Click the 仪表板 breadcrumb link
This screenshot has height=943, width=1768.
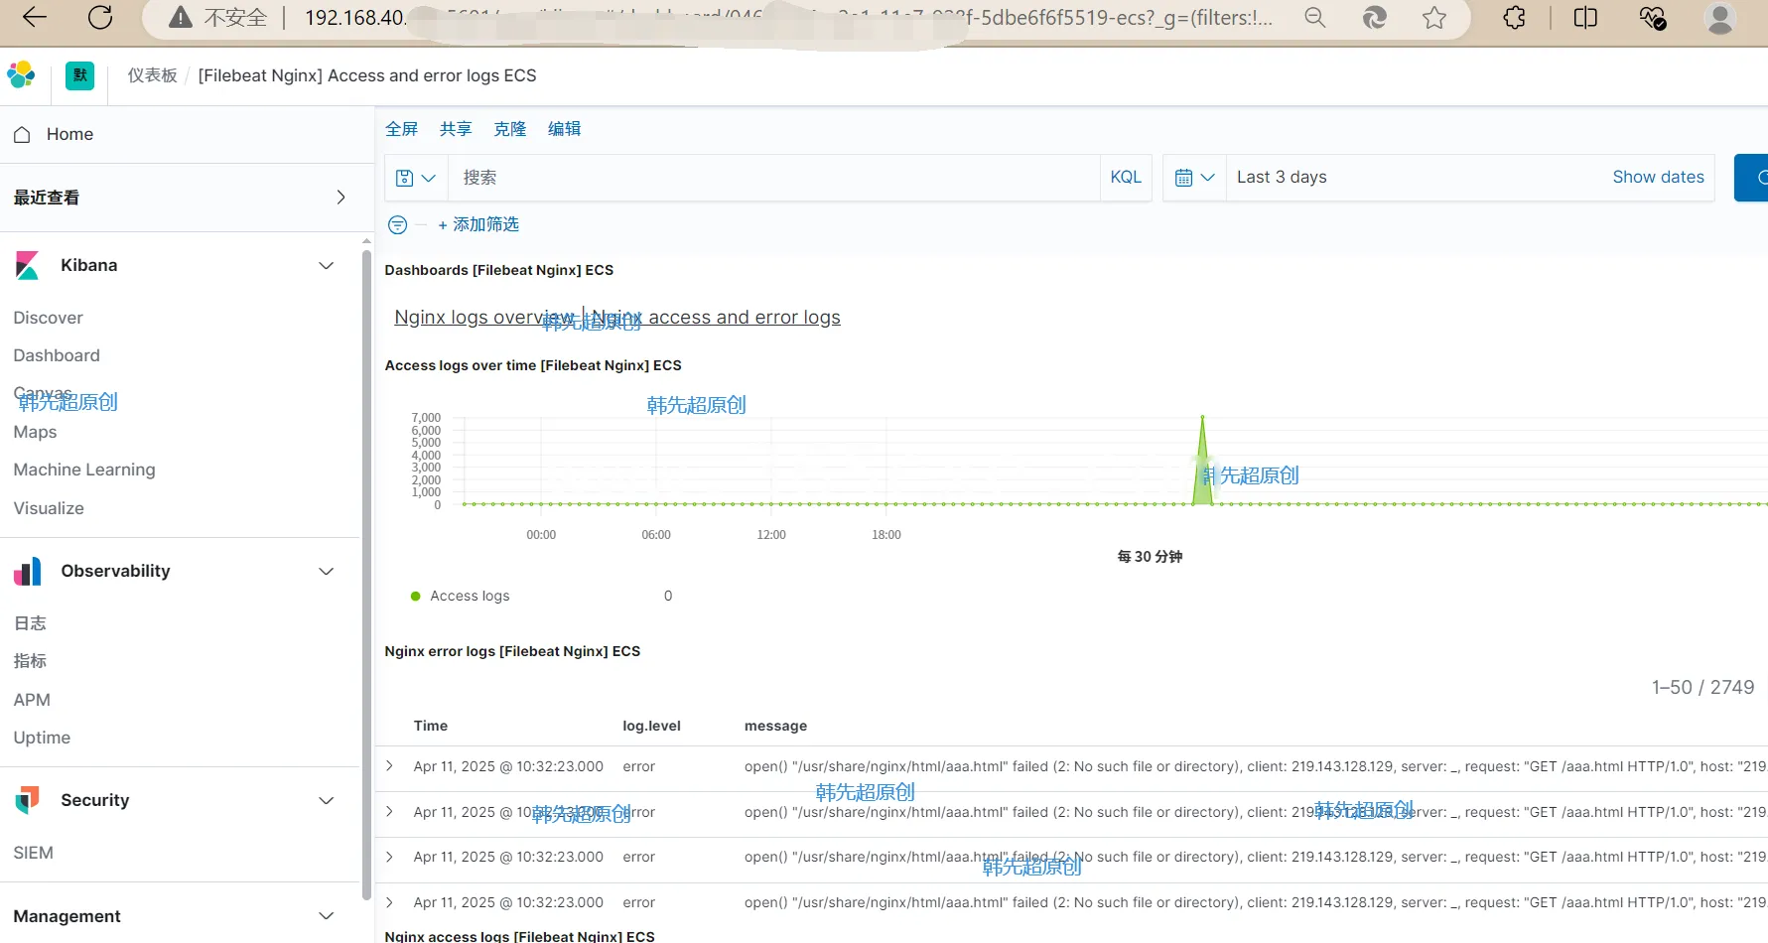(153, 75)
